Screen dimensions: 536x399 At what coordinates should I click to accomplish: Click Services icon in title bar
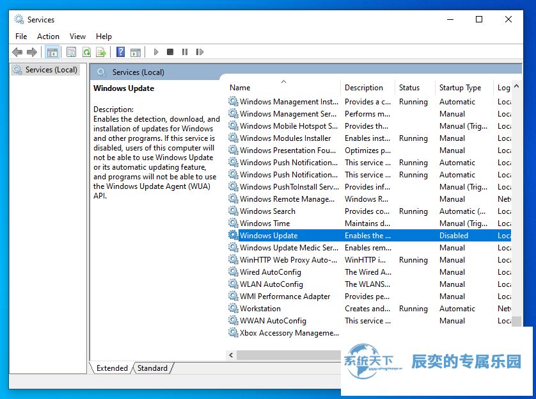pos(19,19)
